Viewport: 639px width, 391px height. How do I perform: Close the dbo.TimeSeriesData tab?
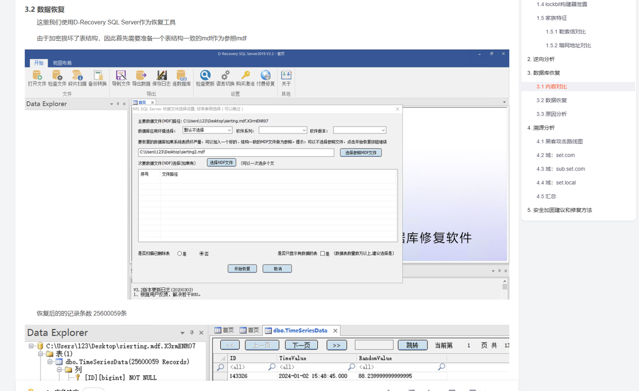click(335, 331)
